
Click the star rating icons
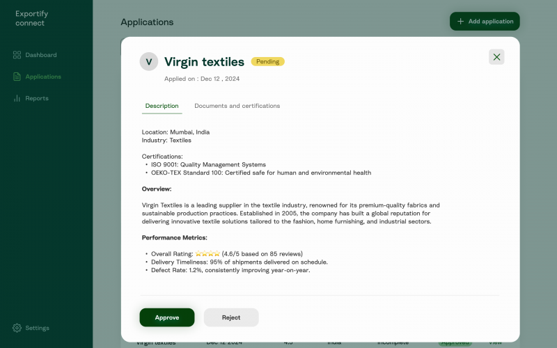point(207,254)
